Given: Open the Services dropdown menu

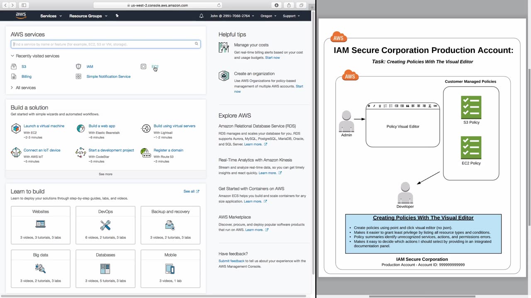Looking at the screenshot, I should 51,16.
